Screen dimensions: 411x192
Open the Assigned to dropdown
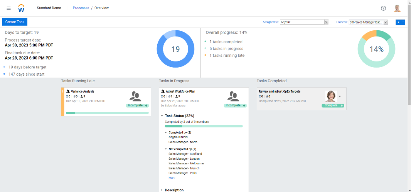[x=304, y=22]
